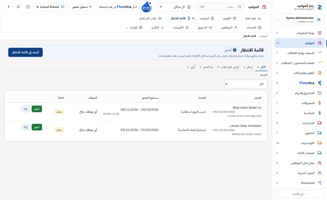327x200 pixels.
Task: Click المشتريات truck icon
Action: tap(320, 123)
